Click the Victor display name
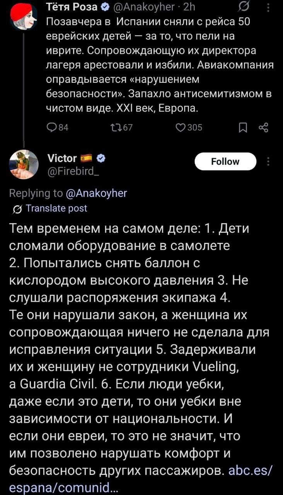 (61, 158)
